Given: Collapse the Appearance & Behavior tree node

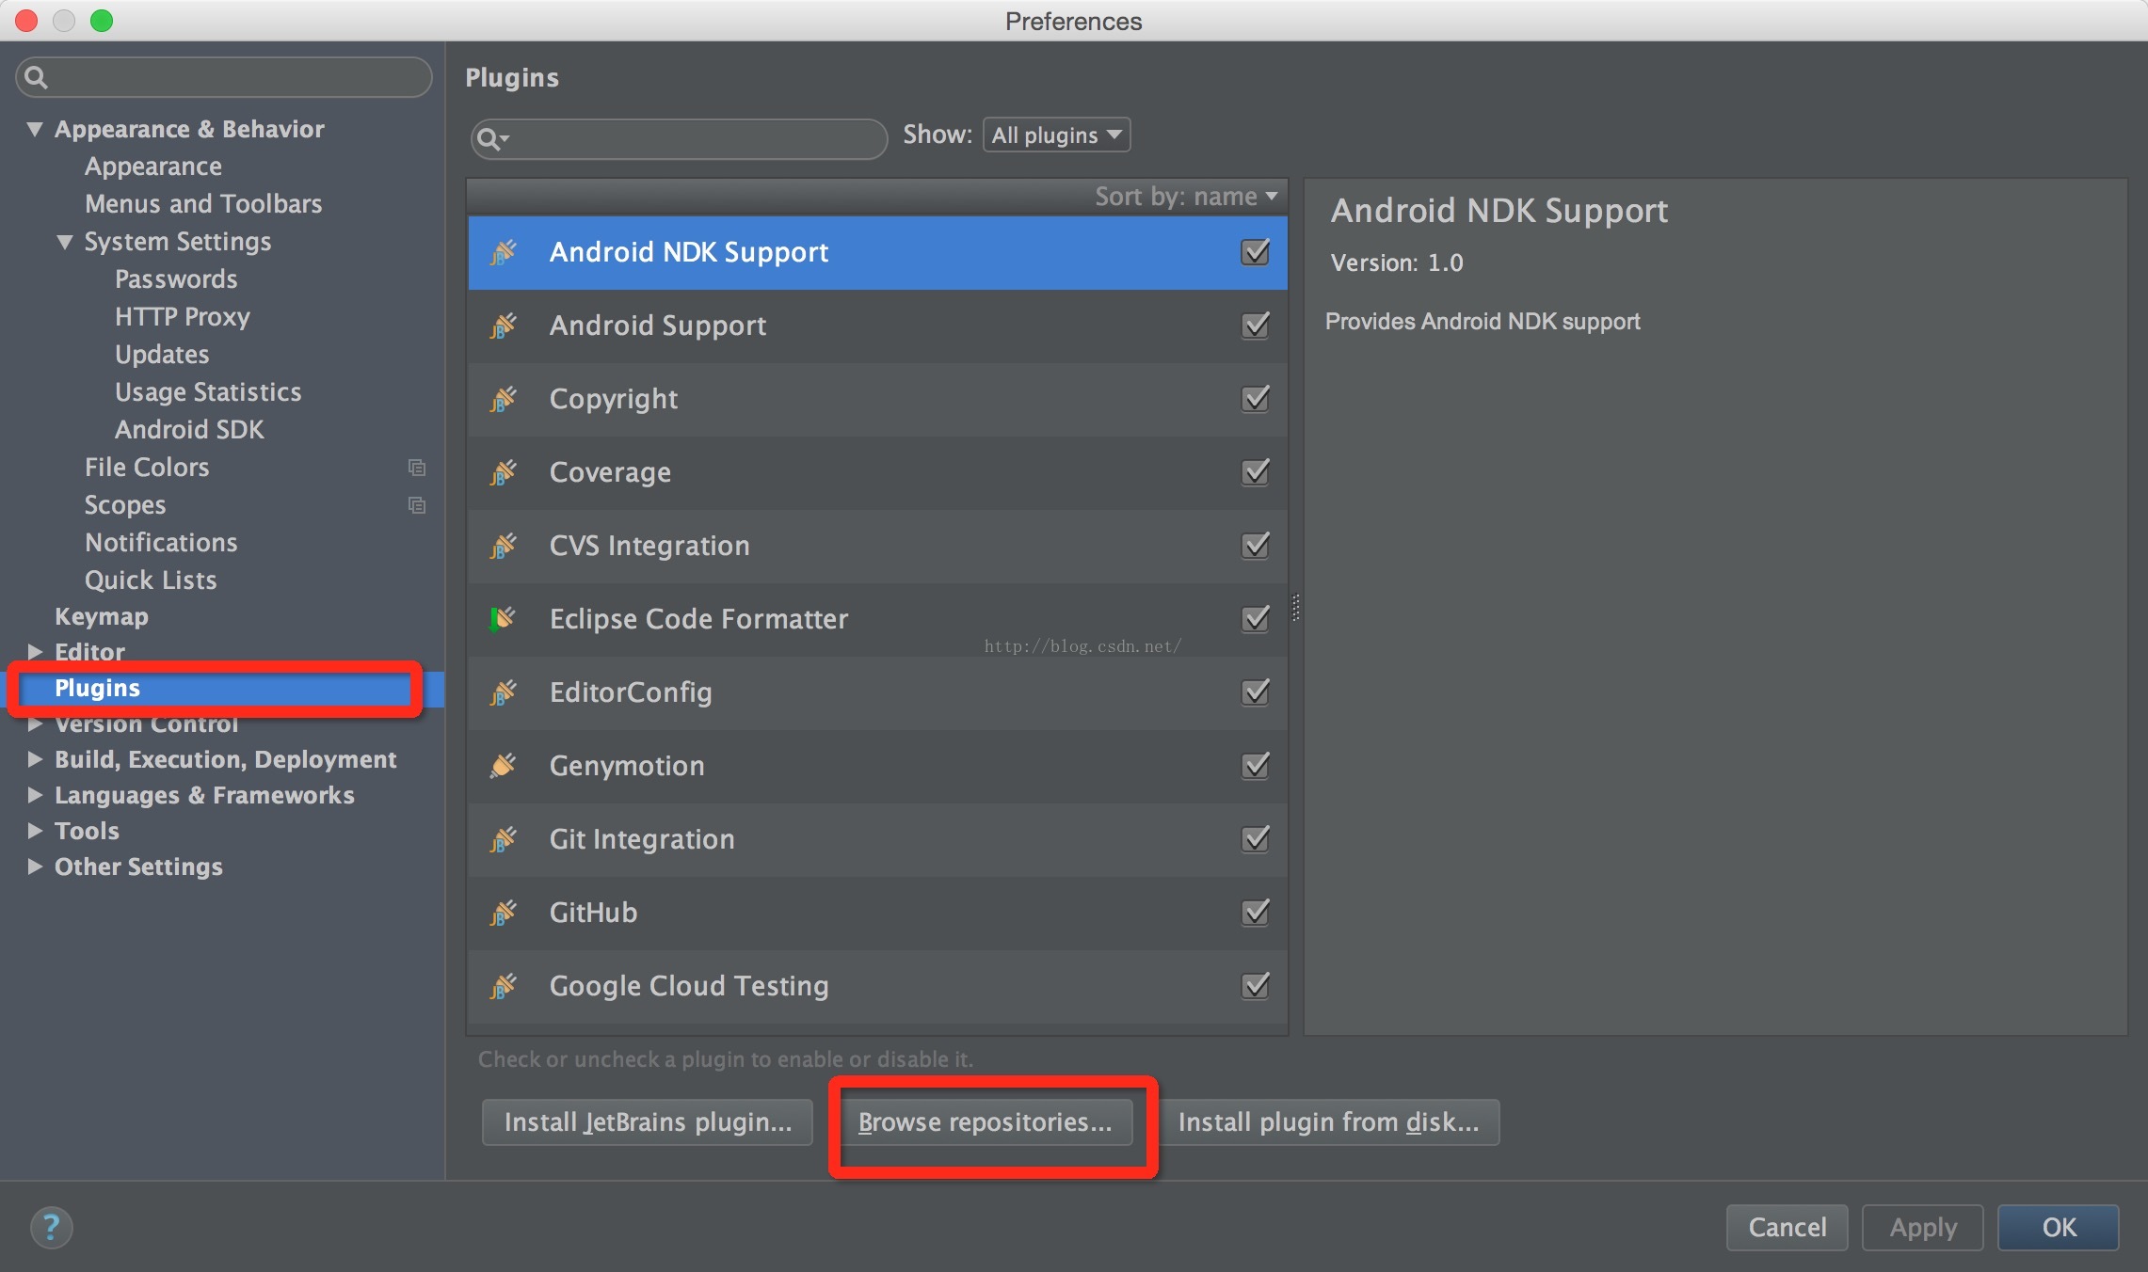Looking at the screenshot, I should tap(35, 129).
